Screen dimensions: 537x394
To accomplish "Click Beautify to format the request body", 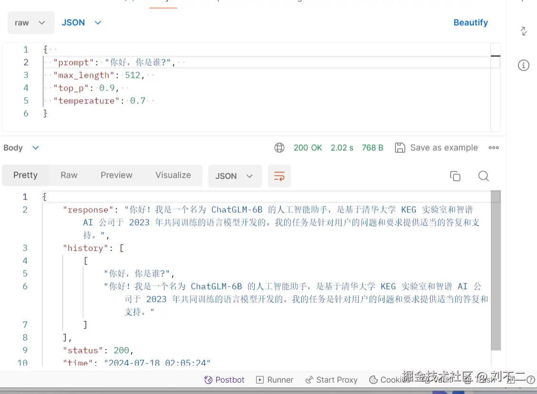I will coord(470,23).
